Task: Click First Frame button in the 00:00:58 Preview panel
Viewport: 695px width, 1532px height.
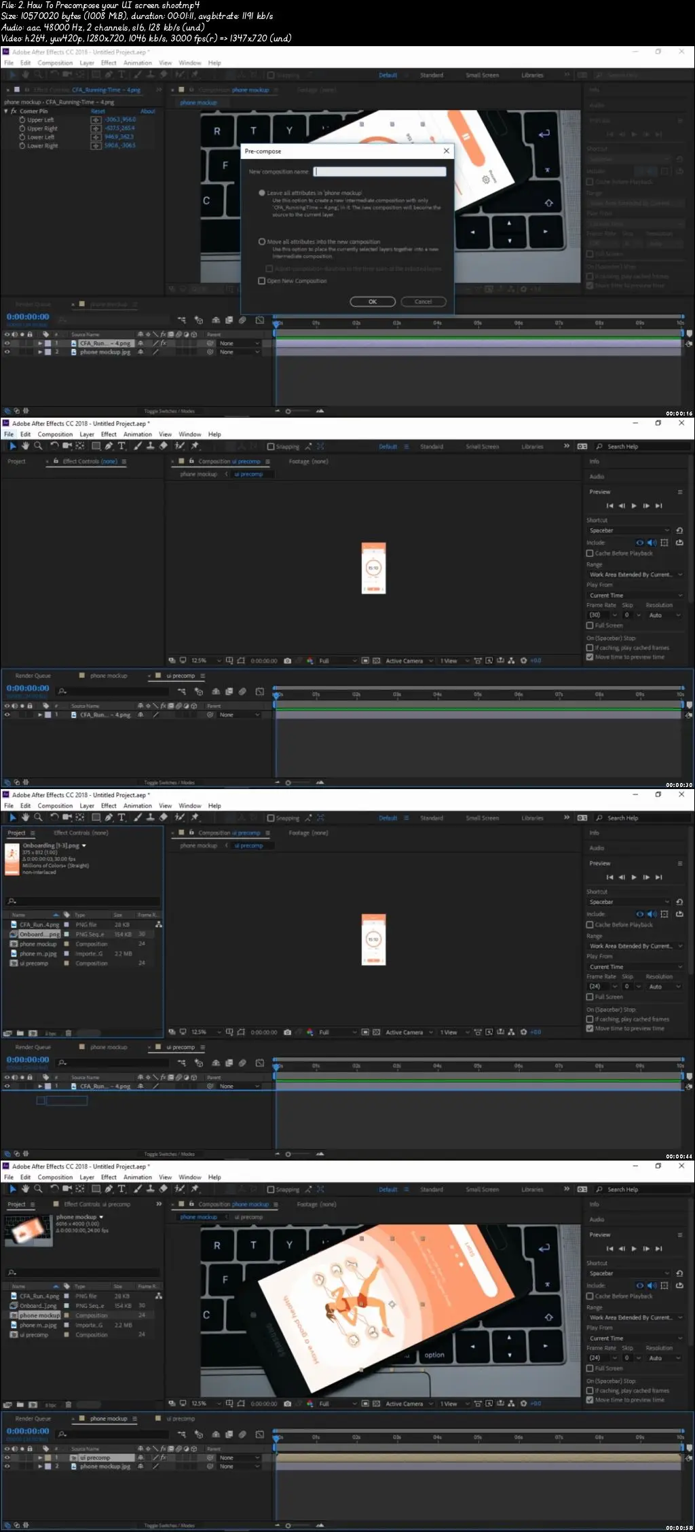Action: tap(609, 1249)
